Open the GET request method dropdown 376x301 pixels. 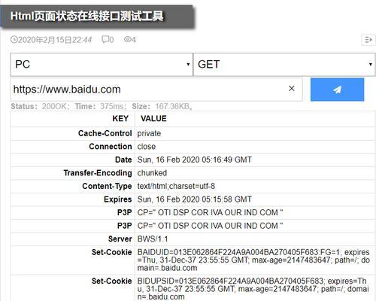pyautogui.click(x=284, y=65)
